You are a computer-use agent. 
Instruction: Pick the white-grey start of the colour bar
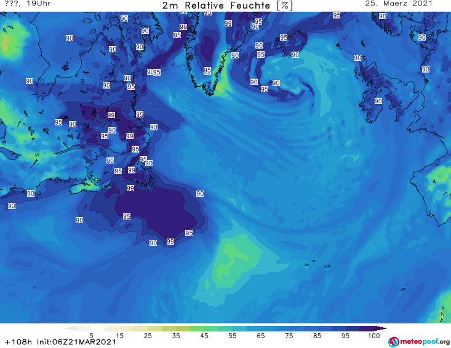71,328
